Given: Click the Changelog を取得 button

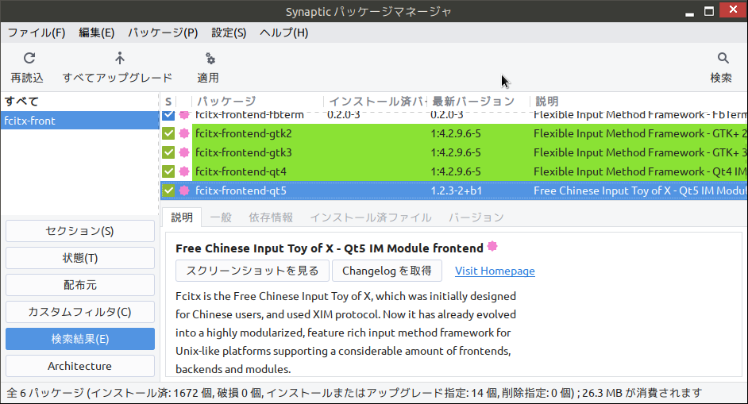Looking at the screenshot, I should point(387,271).
